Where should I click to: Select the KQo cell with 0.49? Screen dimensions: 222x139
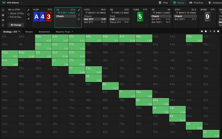pos(26,54)
